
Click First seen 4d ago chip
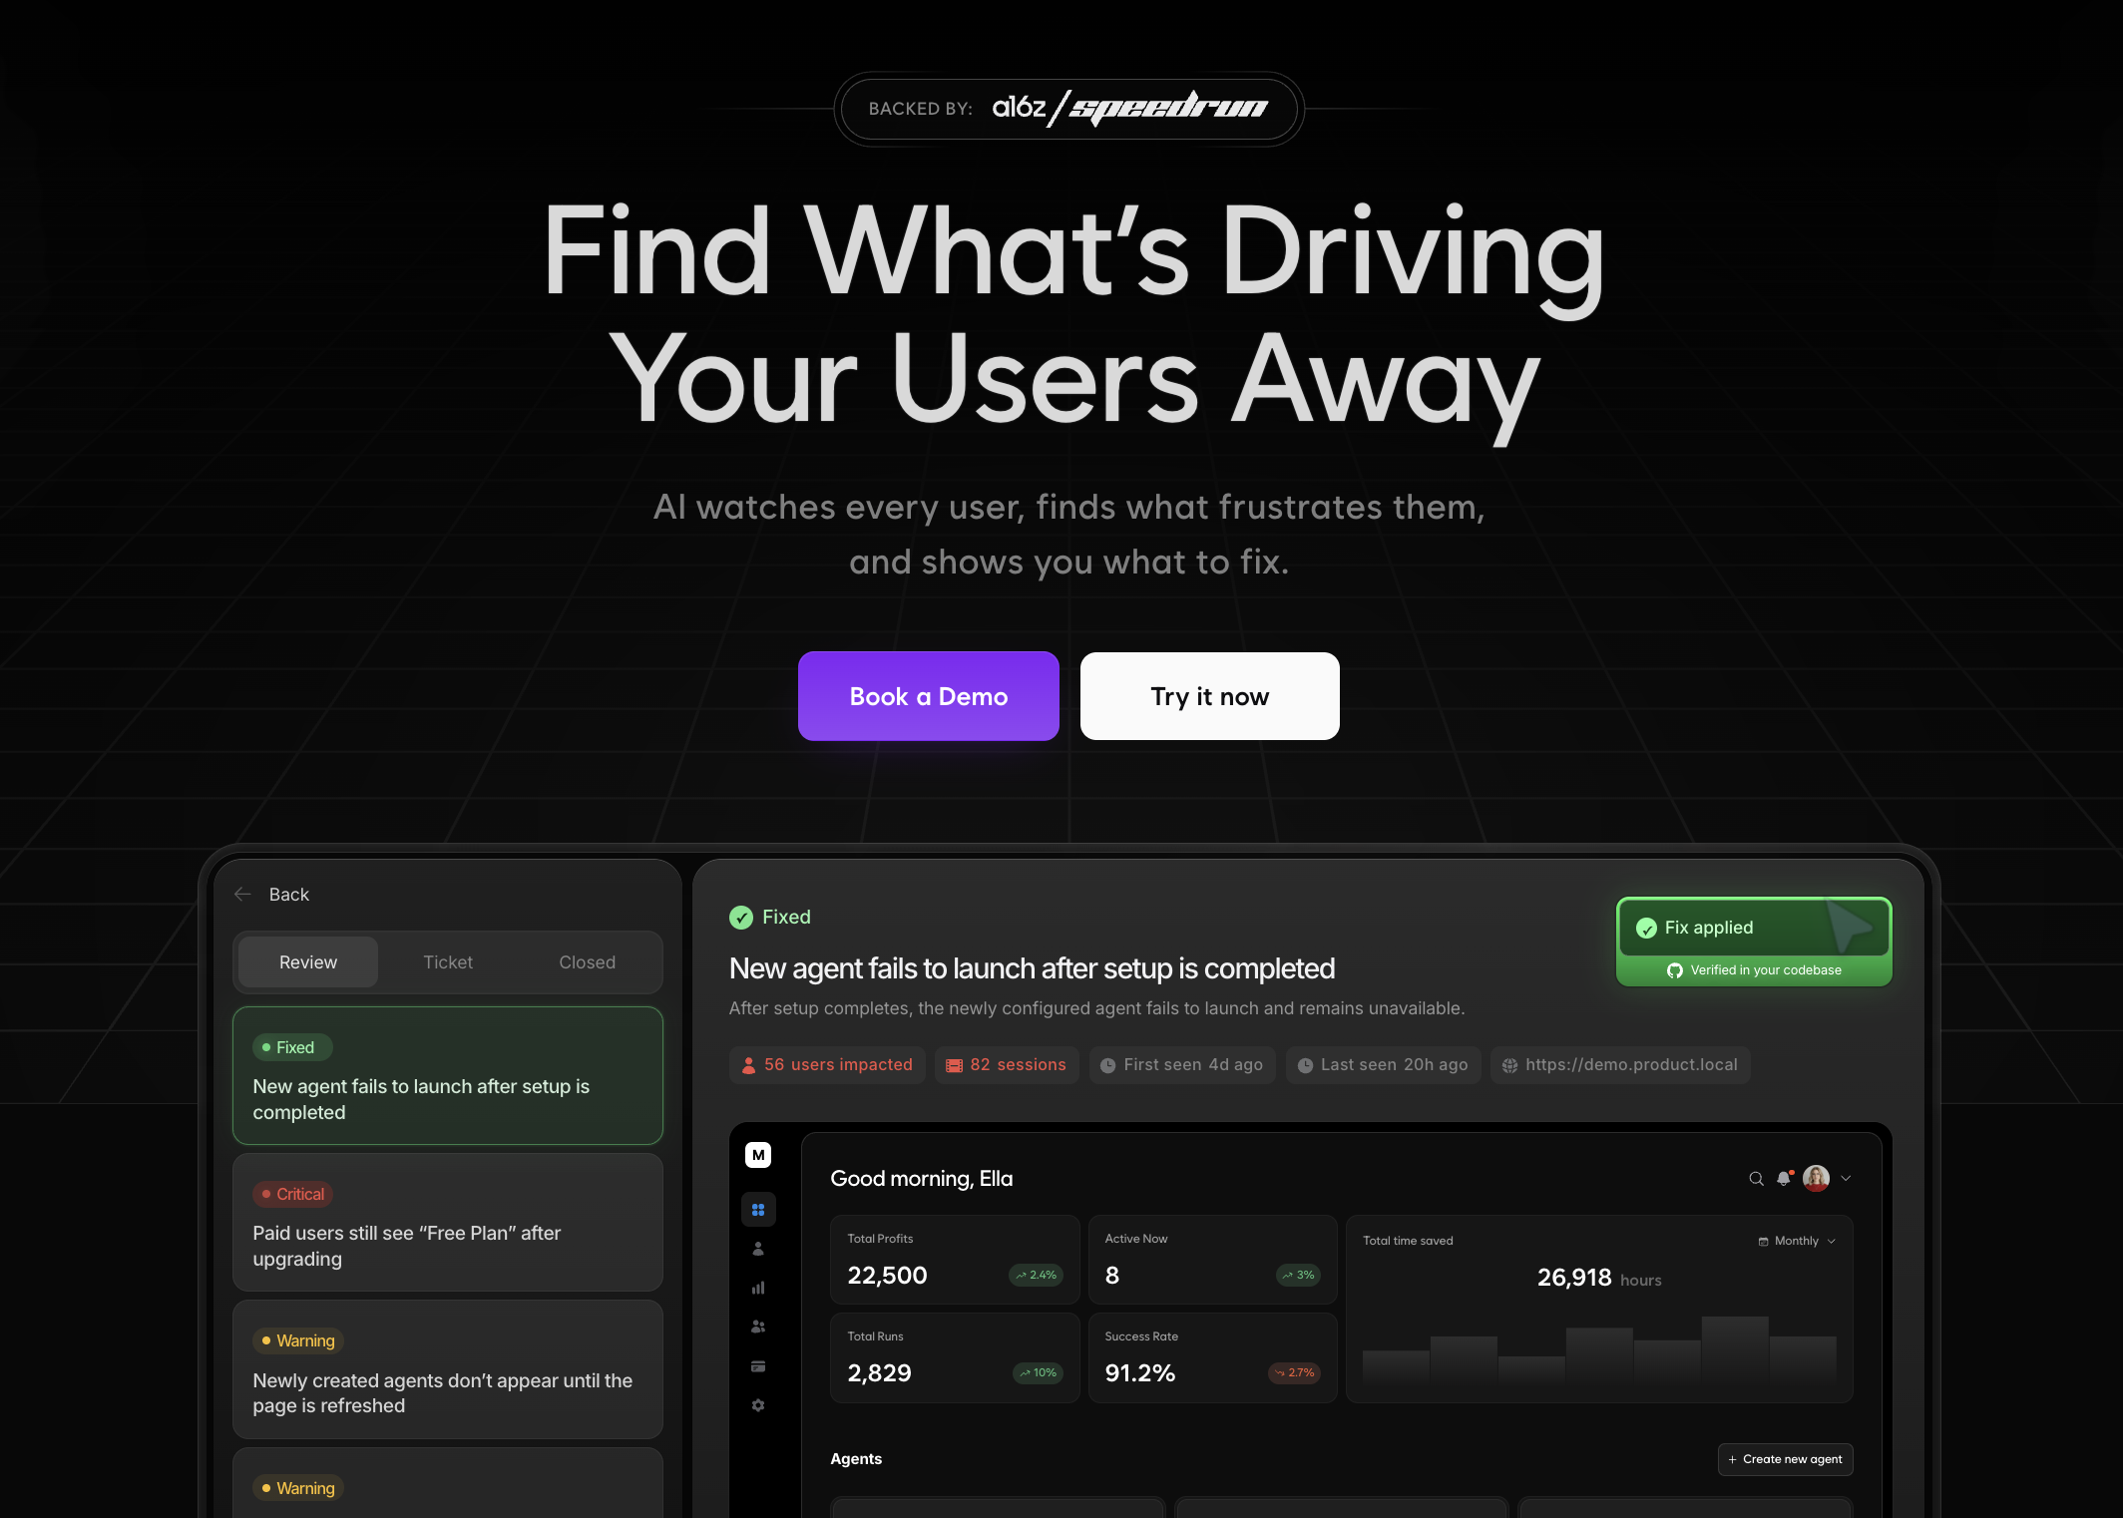[x=1182, y=1065]
